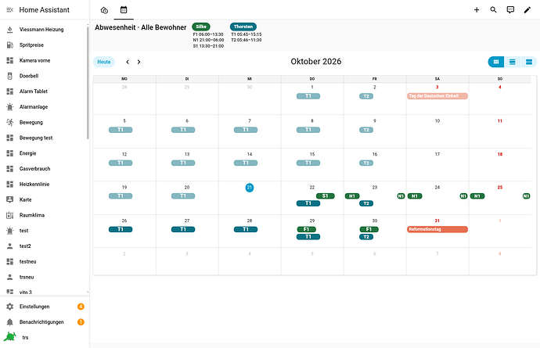The width and height of the screenshot is (540, 348).
Task: Open T1 shift on October 1
Action: pyautogui.click(x=308, y=96)
